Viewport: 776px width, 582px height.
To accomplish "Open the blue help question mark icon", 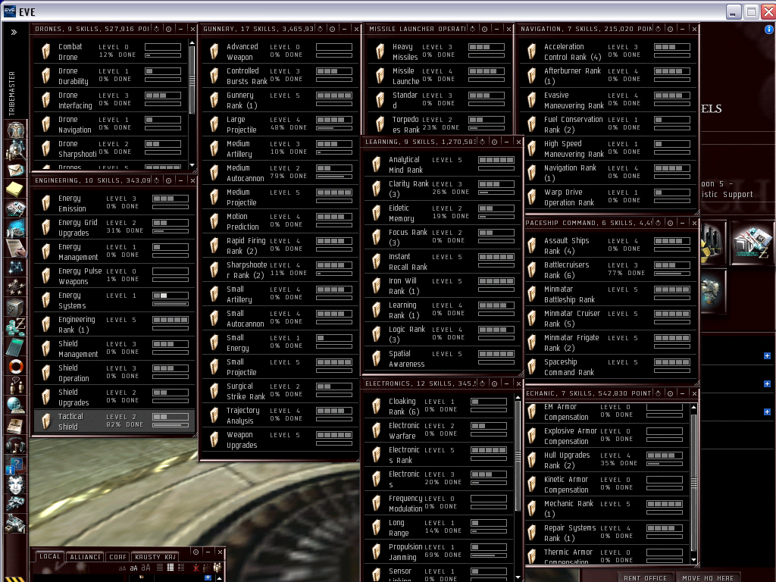I will [x=14, y=466].
